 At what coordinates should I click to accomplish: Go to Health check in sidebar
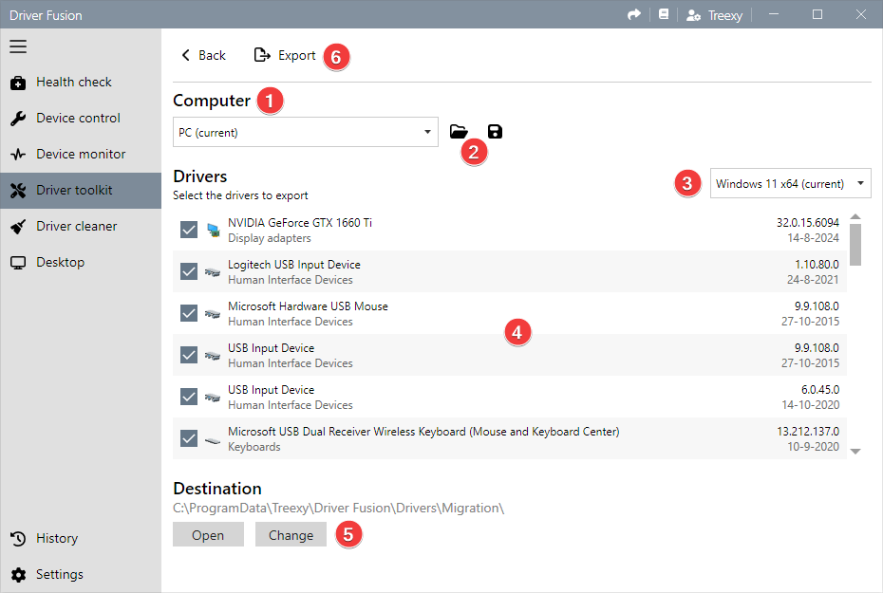coord(81,83)
